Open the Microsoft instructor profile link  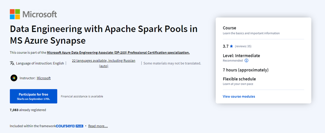[44, 78]
